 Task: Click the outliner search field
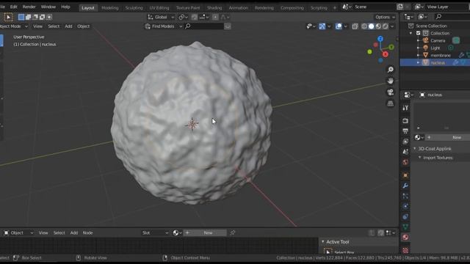(x=452, y=17)
